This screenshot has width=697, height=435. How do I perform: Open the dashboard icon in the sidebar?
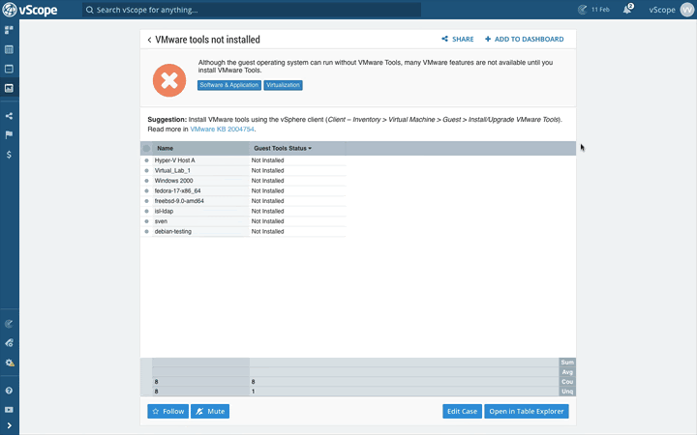coord(9,30)
